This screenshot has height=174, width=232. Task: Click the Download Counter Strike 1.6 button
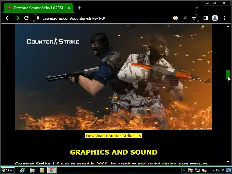[x=113, y=136]
